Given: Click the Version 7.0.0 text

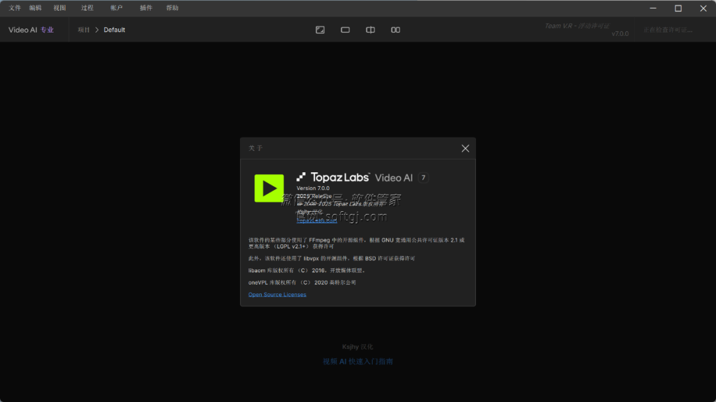Looking at the screenshot, I should pyautogui.click(x=313, y=188).
